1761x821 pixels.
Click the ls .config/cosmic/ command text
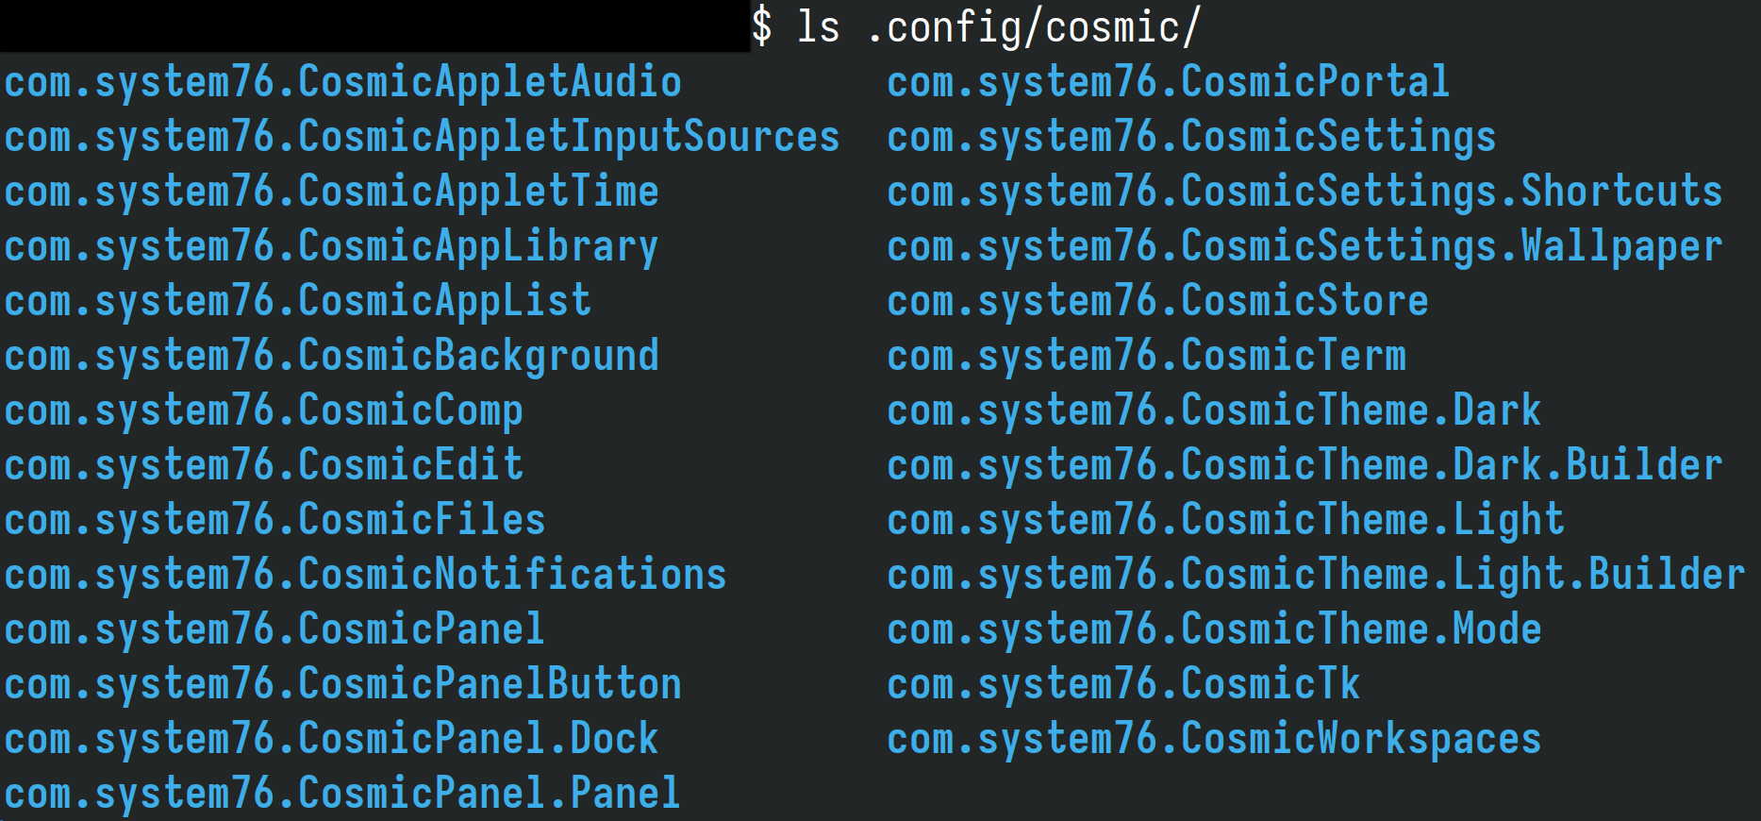[x=998, y=26]
